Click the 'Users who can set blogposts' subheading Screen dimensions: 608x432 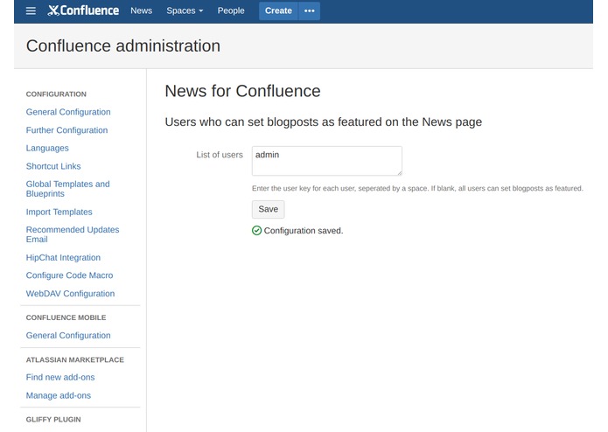point(324,122)
